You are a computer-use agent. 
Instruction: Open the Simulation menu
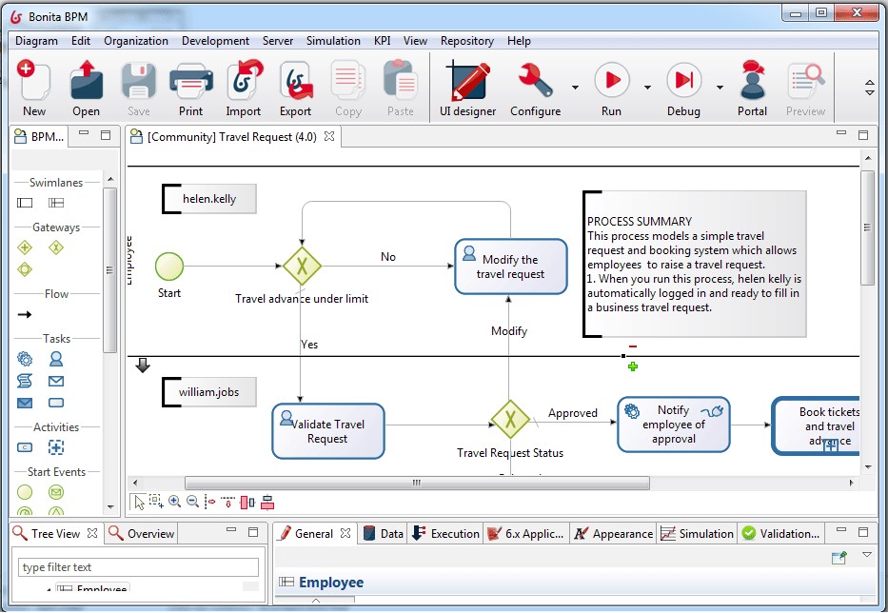(333, 41)
